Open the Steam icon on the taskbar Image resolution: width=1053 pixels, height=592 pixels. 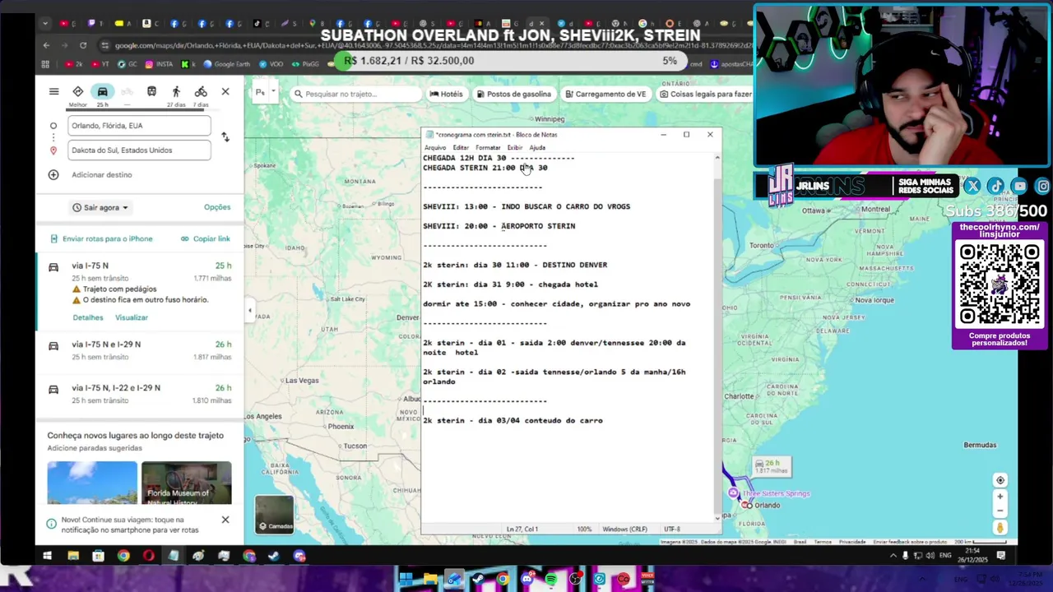click(x=274, y=556)
